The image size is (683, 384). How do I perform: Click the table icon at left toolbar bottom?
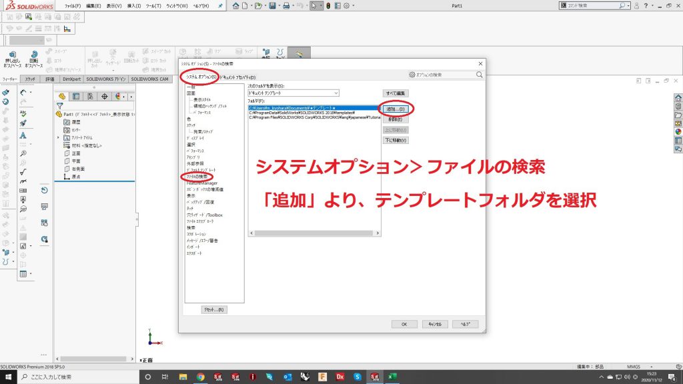pos(23,274)
